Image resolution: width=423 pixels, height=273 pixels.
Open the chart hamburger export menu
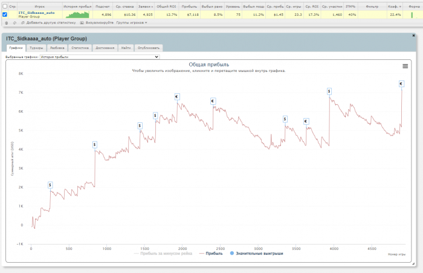405,66
